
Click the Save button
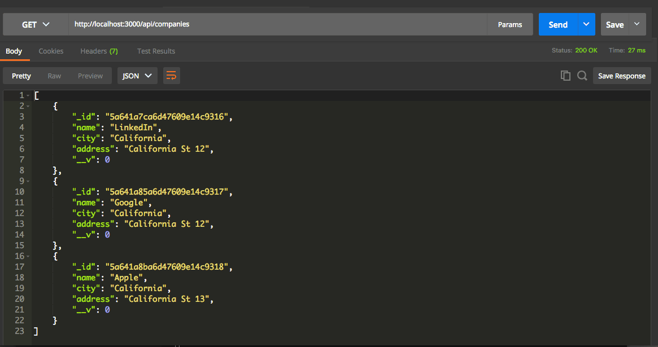pos(615,24)
